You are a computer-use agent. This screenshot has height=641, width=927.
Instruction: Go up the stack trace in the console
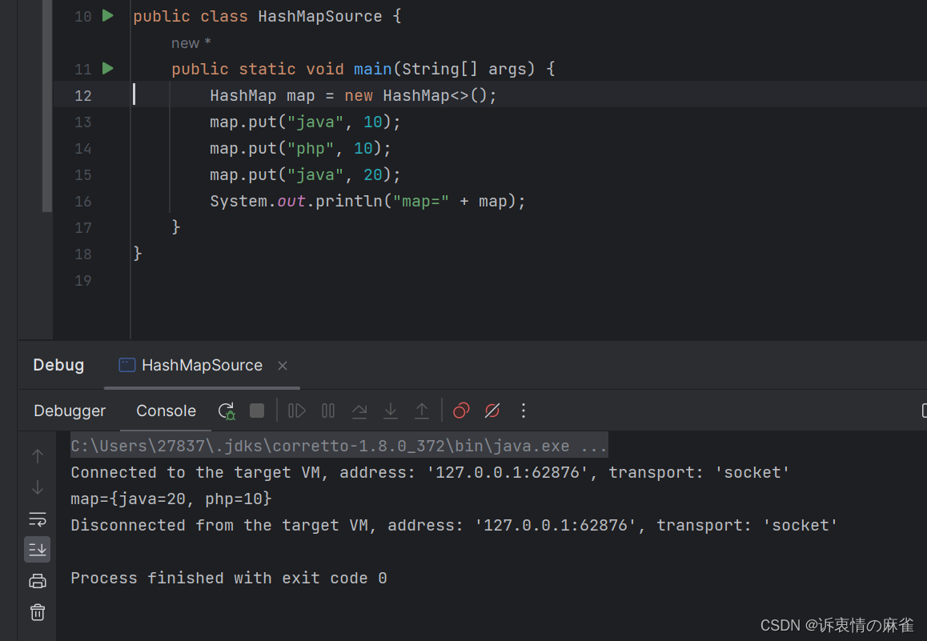coord(38,456)
